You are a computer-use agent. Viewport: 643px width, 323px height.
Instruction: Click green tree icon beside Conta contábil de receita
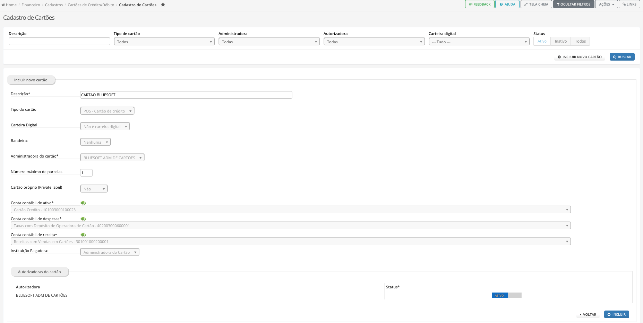(83, 235)
